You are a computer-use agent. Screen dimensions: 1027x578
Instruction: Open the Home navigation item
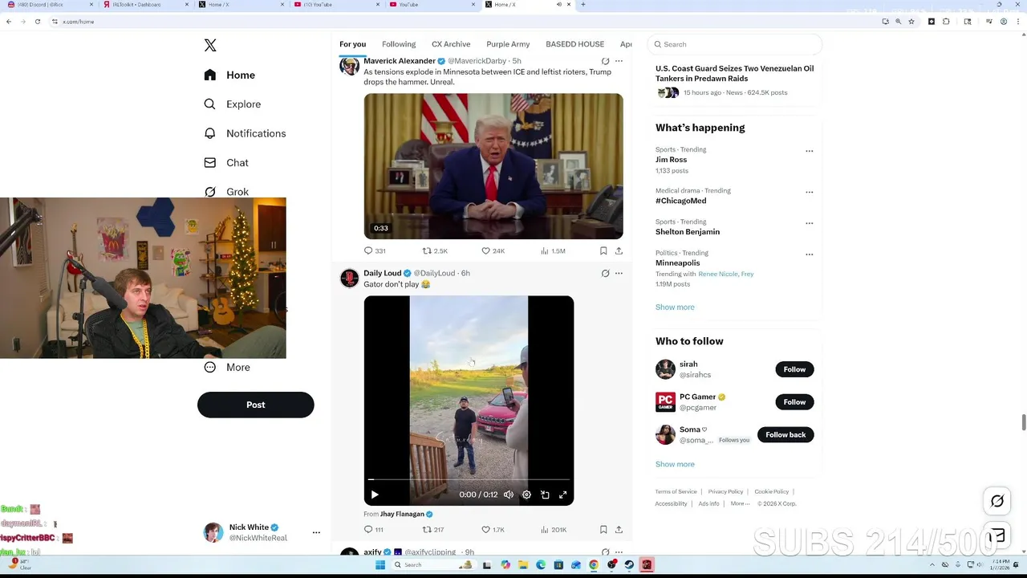pyautogui.click(x=229, y=75)
